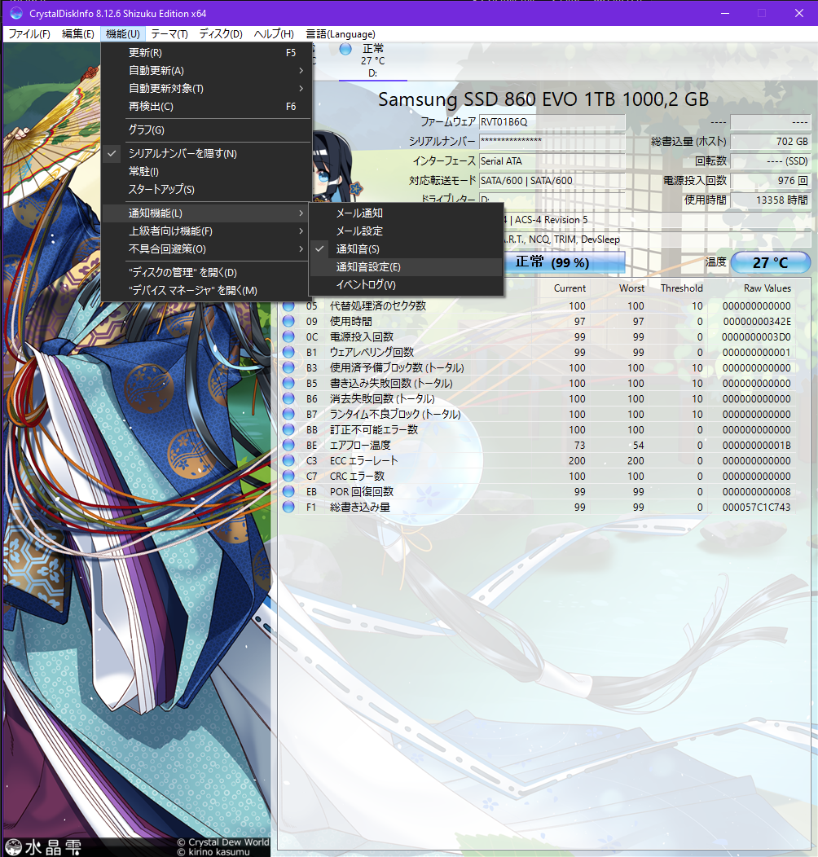This screenshot has height=857, width=818.
Task: Click the 正常 (99 %) health status button
Action: click(x=564, y=262)
